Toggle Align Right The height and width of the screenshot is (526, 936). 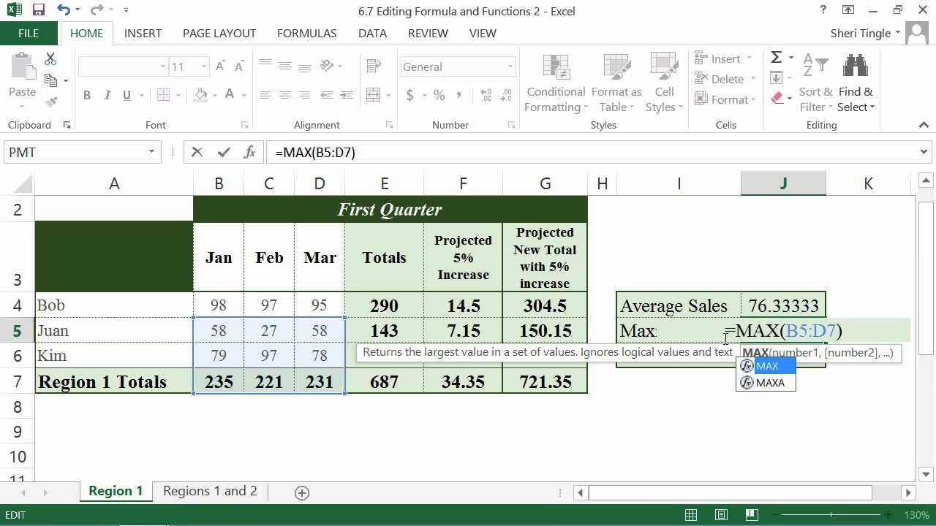[305, 95]
